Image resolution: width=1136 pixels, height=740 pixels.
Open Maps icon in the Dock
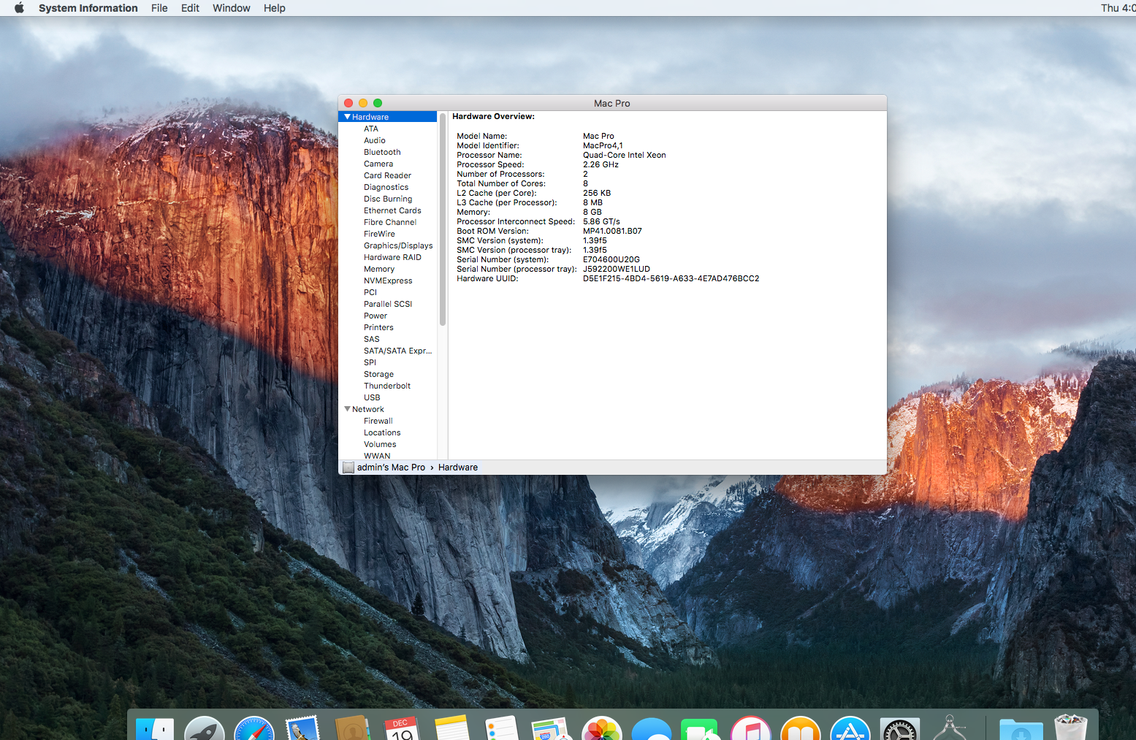(552, 729)
